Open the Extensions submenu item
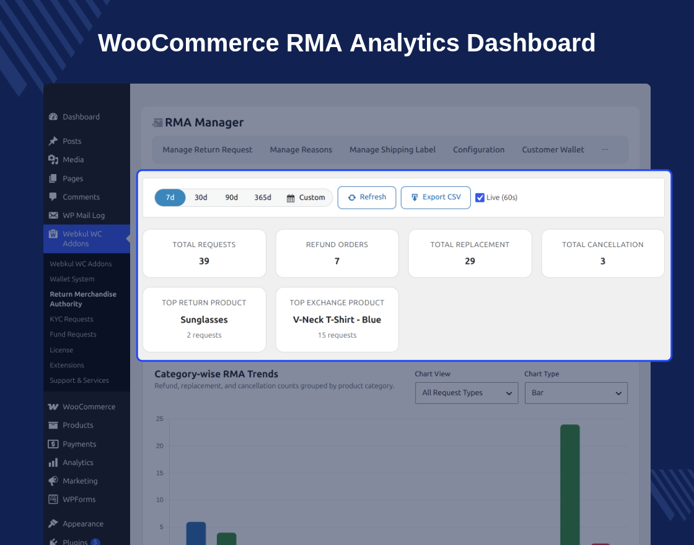The image size is (694, 545). 67,365
